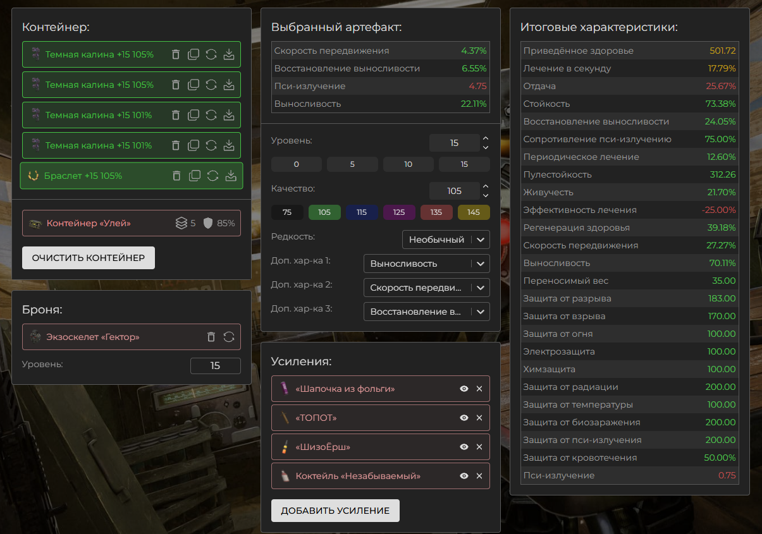
Task: Delete the second Темная калина 105% row
Action: click(x=176, y=85)
